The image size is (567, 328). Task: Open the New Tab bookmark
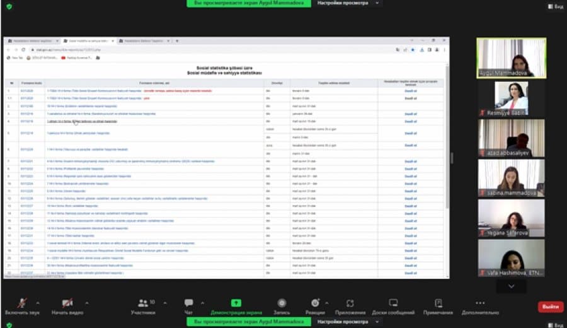tap(15, 58)
